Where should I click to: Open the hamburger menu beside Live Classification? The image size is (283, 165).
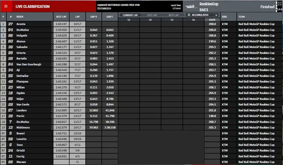[x=6, y=6]
